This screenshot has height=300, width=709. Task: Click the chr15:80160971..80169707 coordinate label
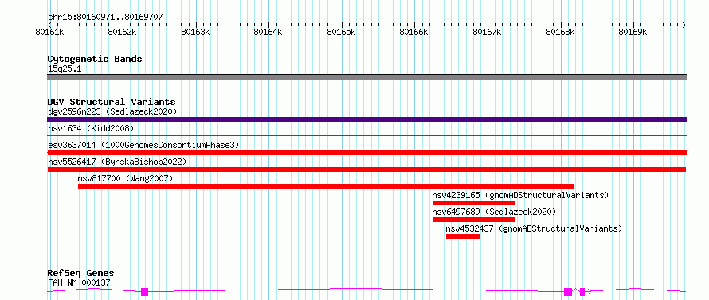click(105, 18)
